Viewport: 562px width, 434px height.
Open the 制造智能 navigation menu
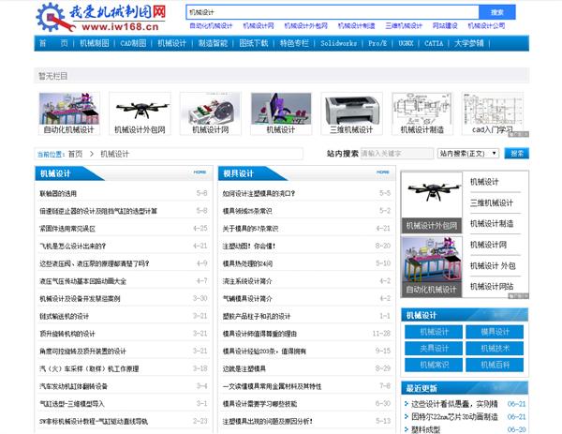[213, 43]
